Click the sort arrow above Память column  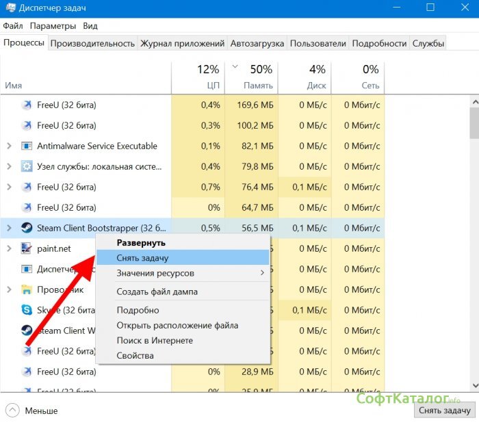pos(235,66)
